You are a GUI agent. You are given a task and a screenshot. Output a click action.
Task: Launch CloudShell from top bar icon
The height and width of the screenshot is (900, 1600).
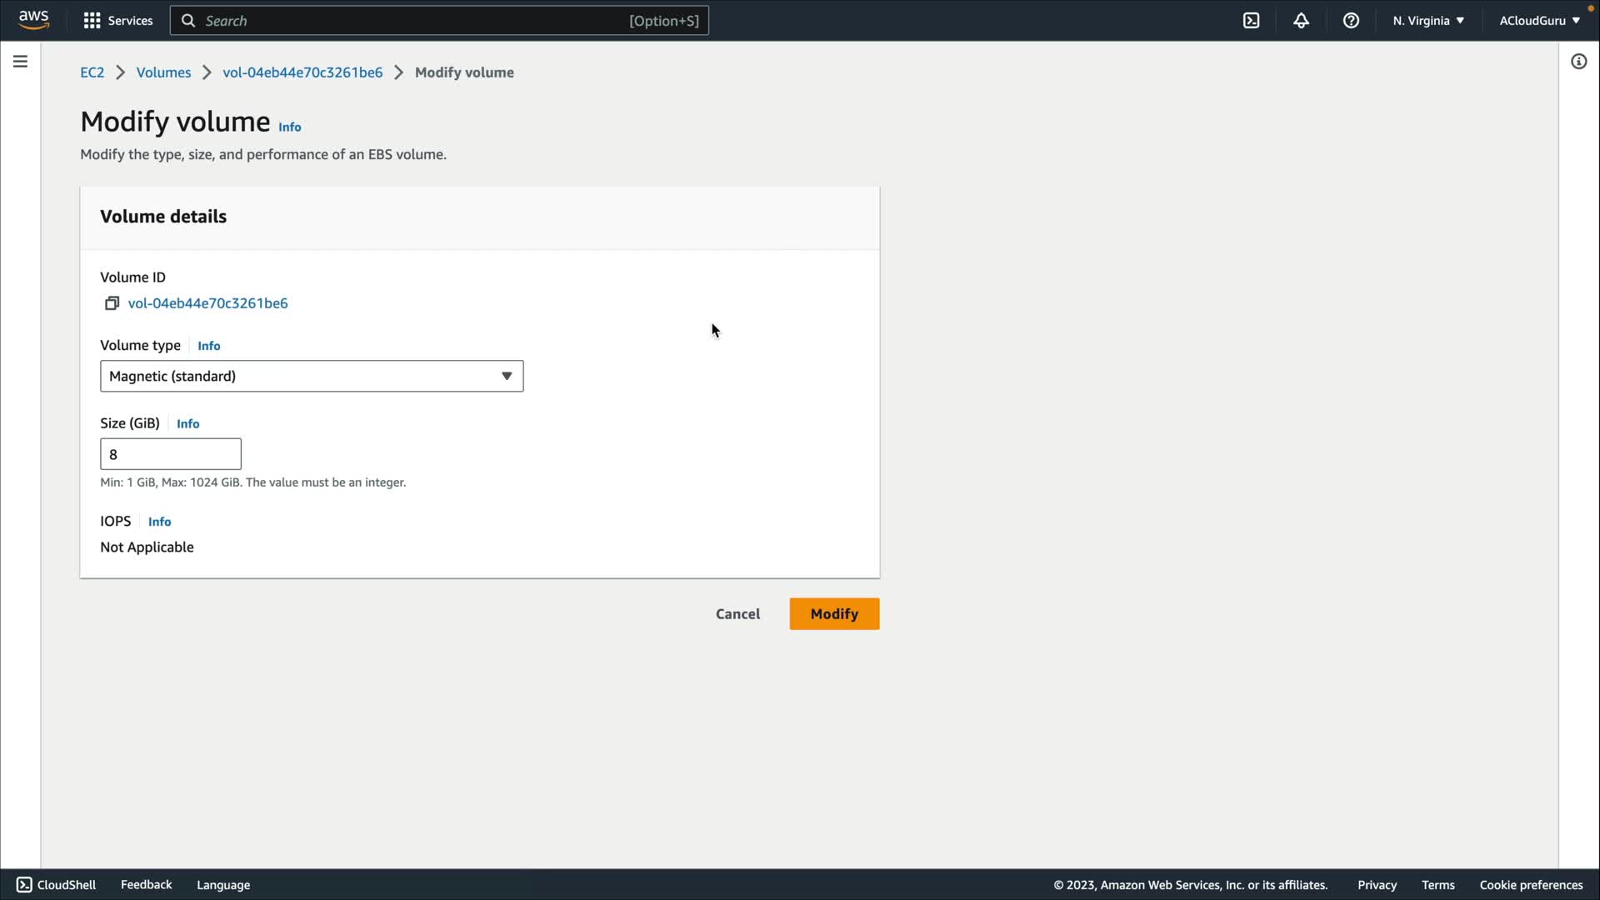coord(1251,21)
